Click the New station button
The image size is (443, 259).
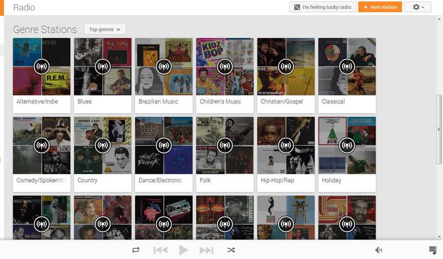[x=380, y=7]
